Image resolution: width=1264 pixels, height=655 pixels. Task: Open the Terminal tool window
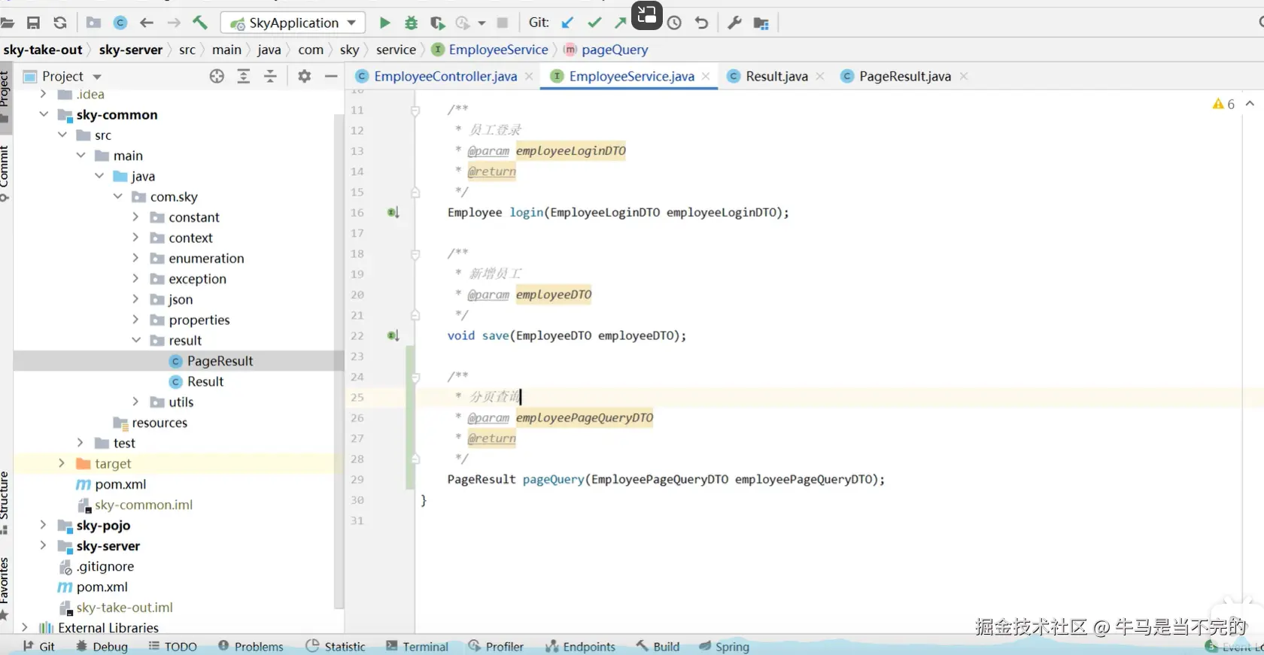pyautogui.click(x=417, y=646)
